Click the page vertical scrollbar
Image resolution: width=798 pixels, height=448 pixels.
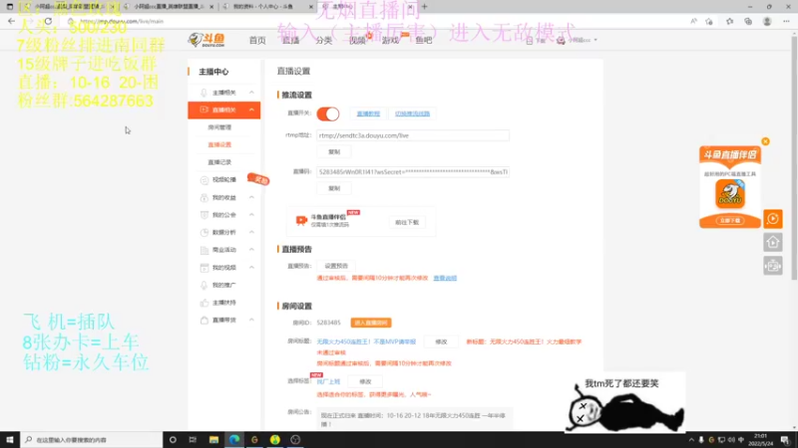[794, 157]
